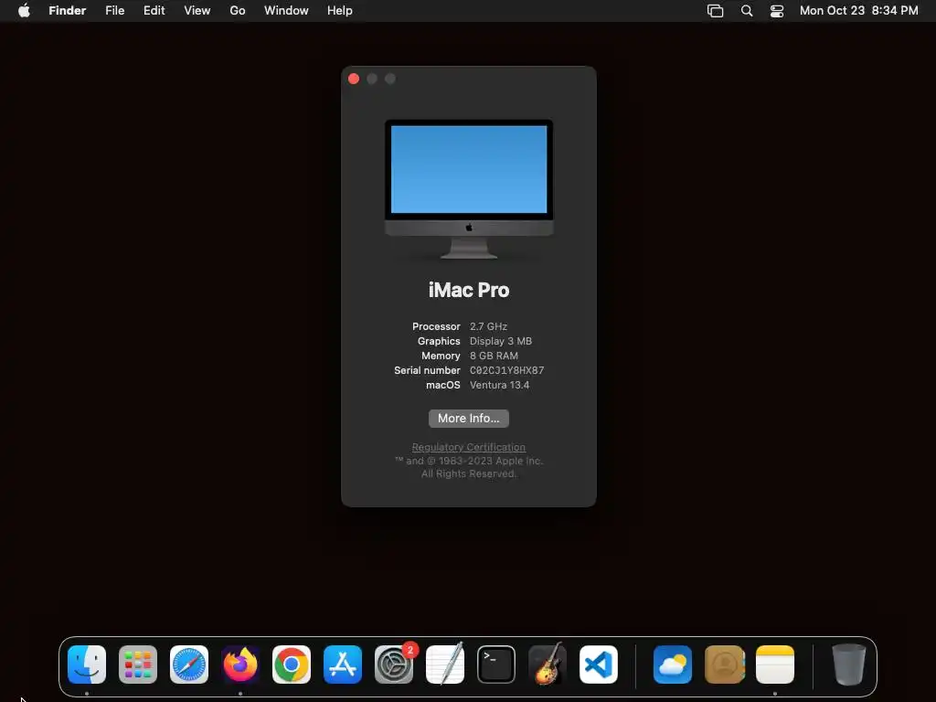The image size is (936, 702).
Task: Open Control Center in menu bar
Action: [x=777, y=11]
